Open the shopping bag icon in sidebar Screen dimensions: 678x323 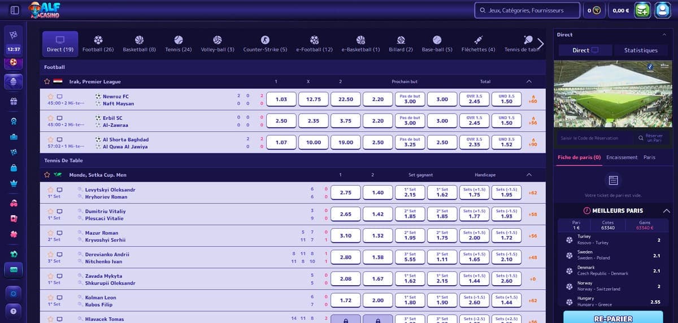[x=14, y=168]
